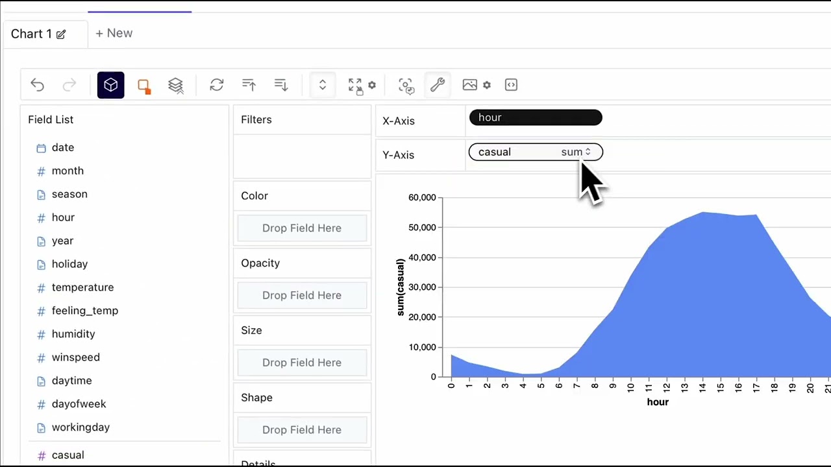Click the undo arrow icon
Image resolution: width=831 pixels, height=467 pixels.
coord(38,85)
